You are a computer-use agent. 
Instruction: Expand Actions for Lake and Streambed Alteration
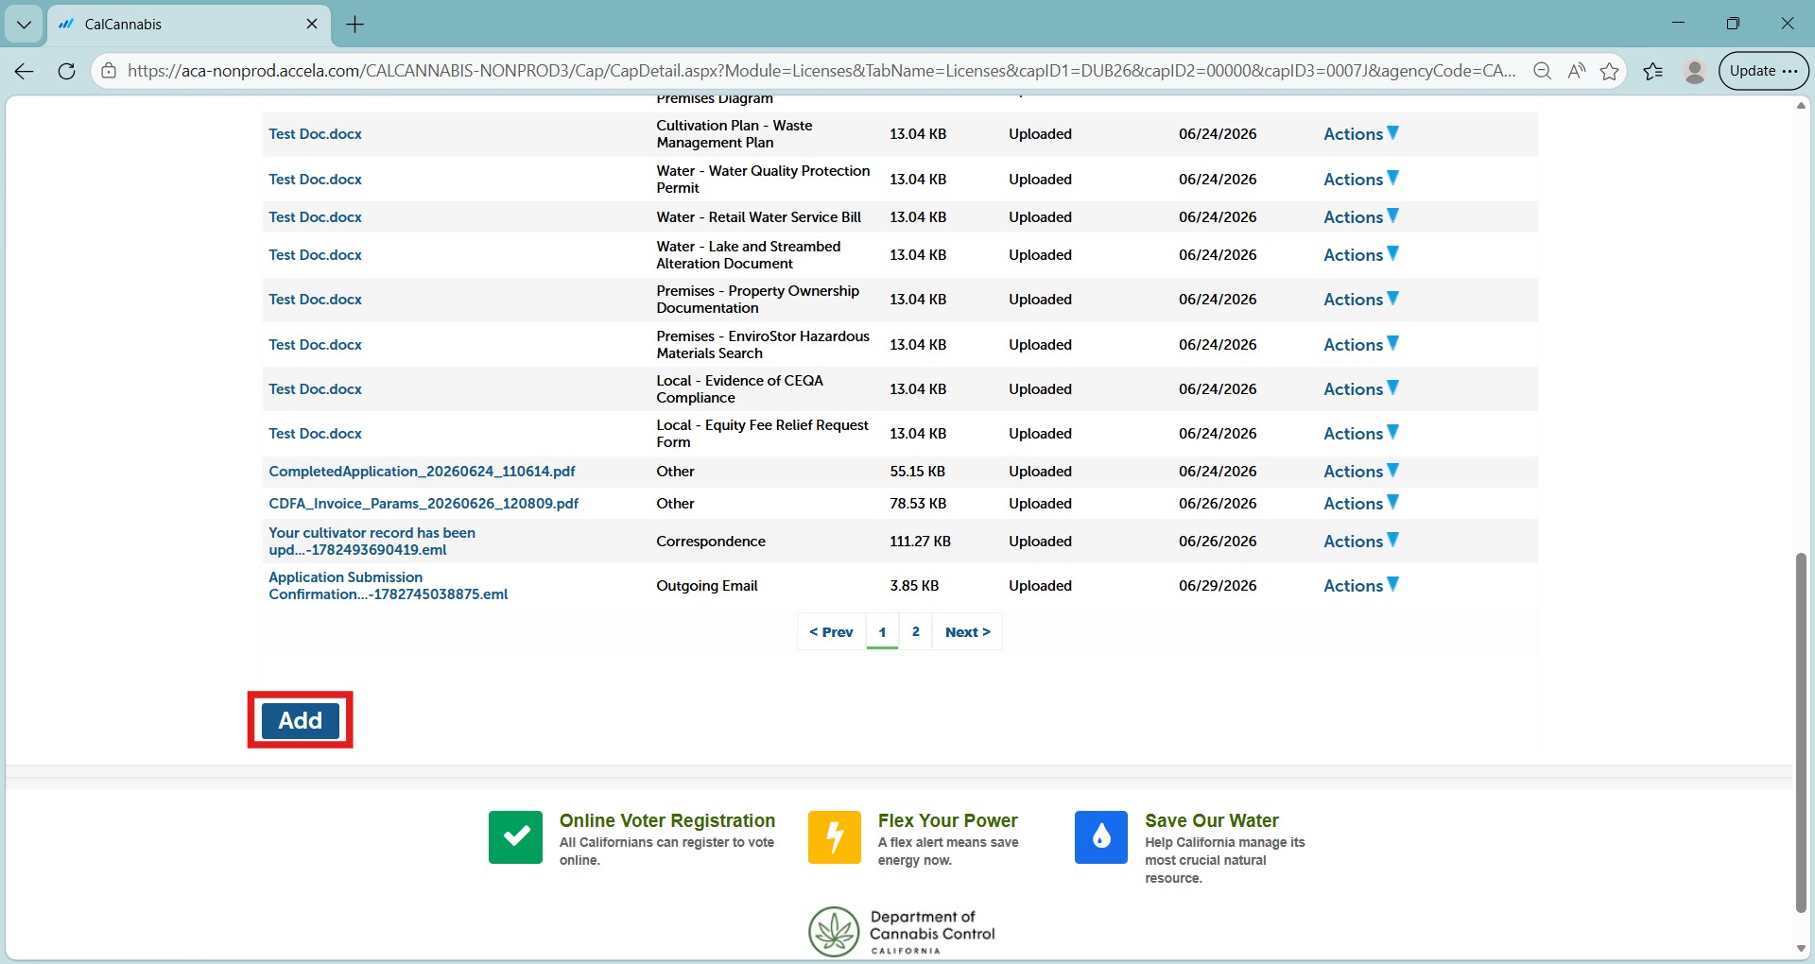coord(1360,255)
